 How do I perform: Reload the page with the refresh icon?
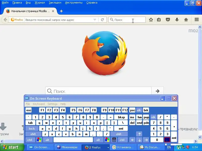pyautogui.click(x=103, y=20)
